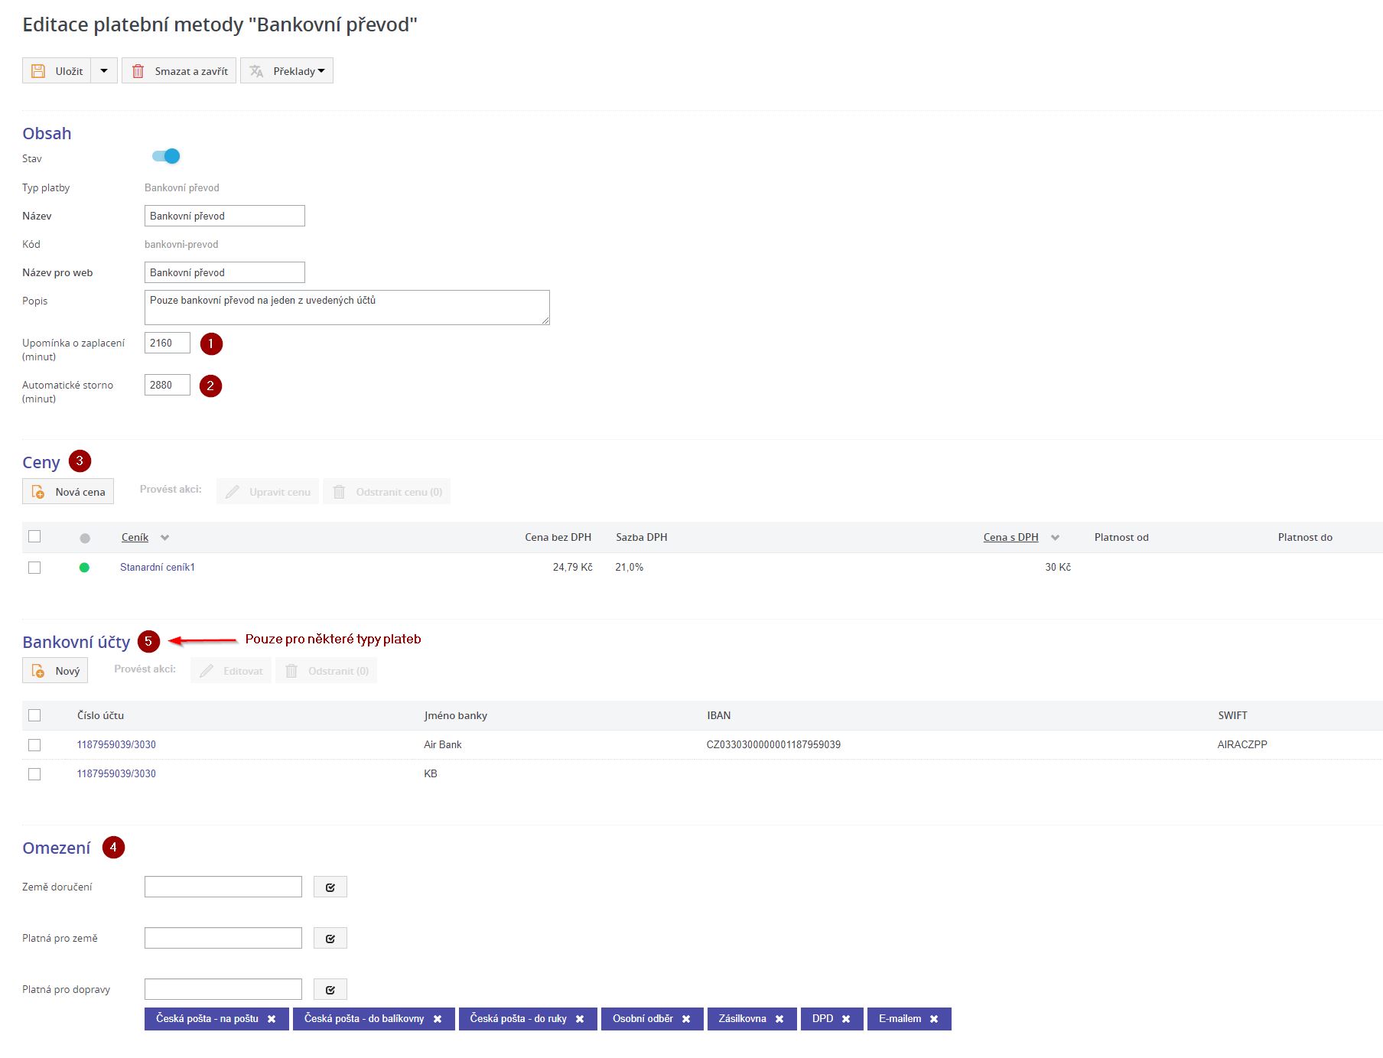Click the Nová cena button
The height and width of the screenshot is (1058, 1383).
[68, 492]
